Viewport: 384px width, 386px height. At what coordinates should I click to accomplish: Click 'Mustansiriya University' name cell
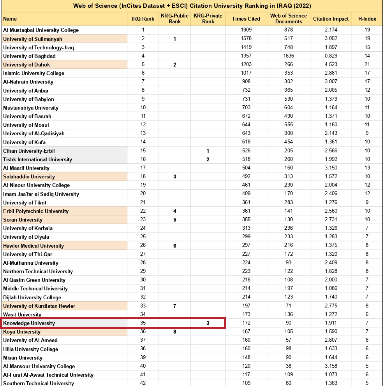pos(65,108)
